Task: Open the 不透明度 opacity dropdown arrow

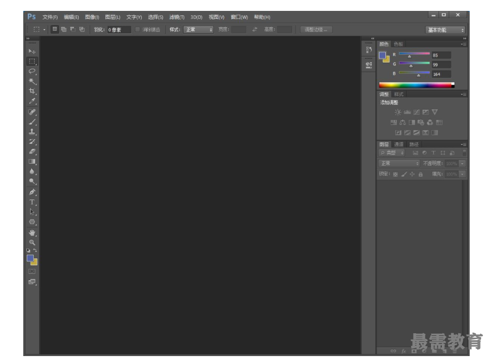Action: click(462, 164)
